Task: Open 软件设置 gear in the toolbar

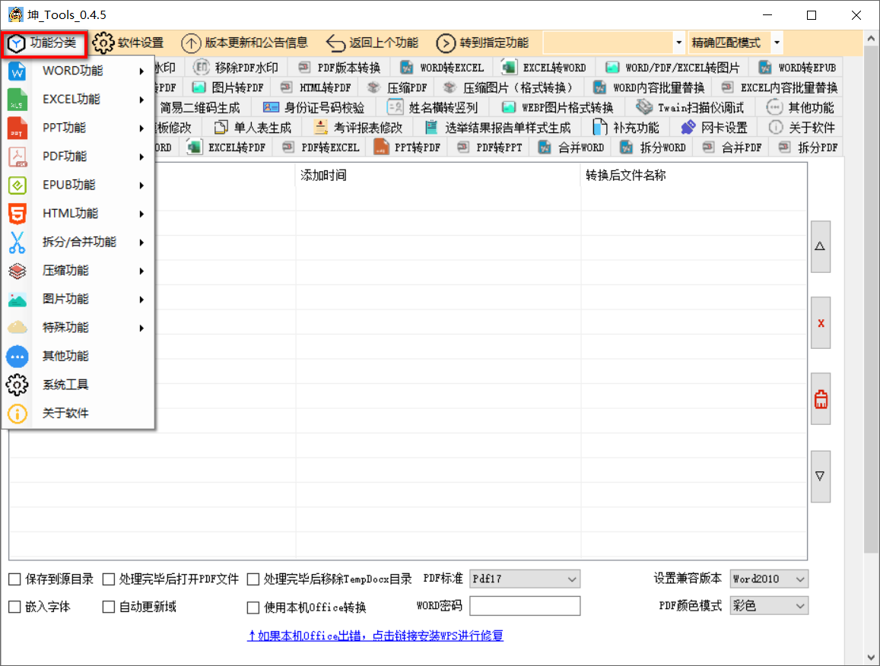Action: [x=128, y=43]
